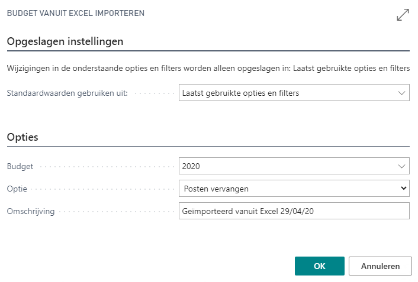Open the Optie dropdown arrow

click(404, 189)
